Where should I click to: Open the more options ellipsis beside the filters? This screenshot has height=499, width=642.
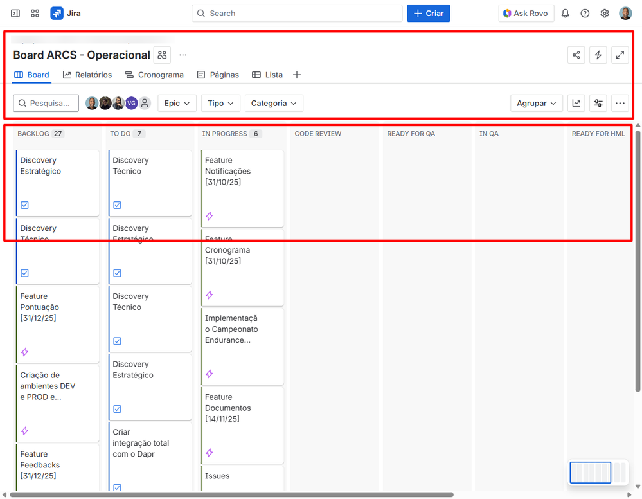click(x=620, y=103)
